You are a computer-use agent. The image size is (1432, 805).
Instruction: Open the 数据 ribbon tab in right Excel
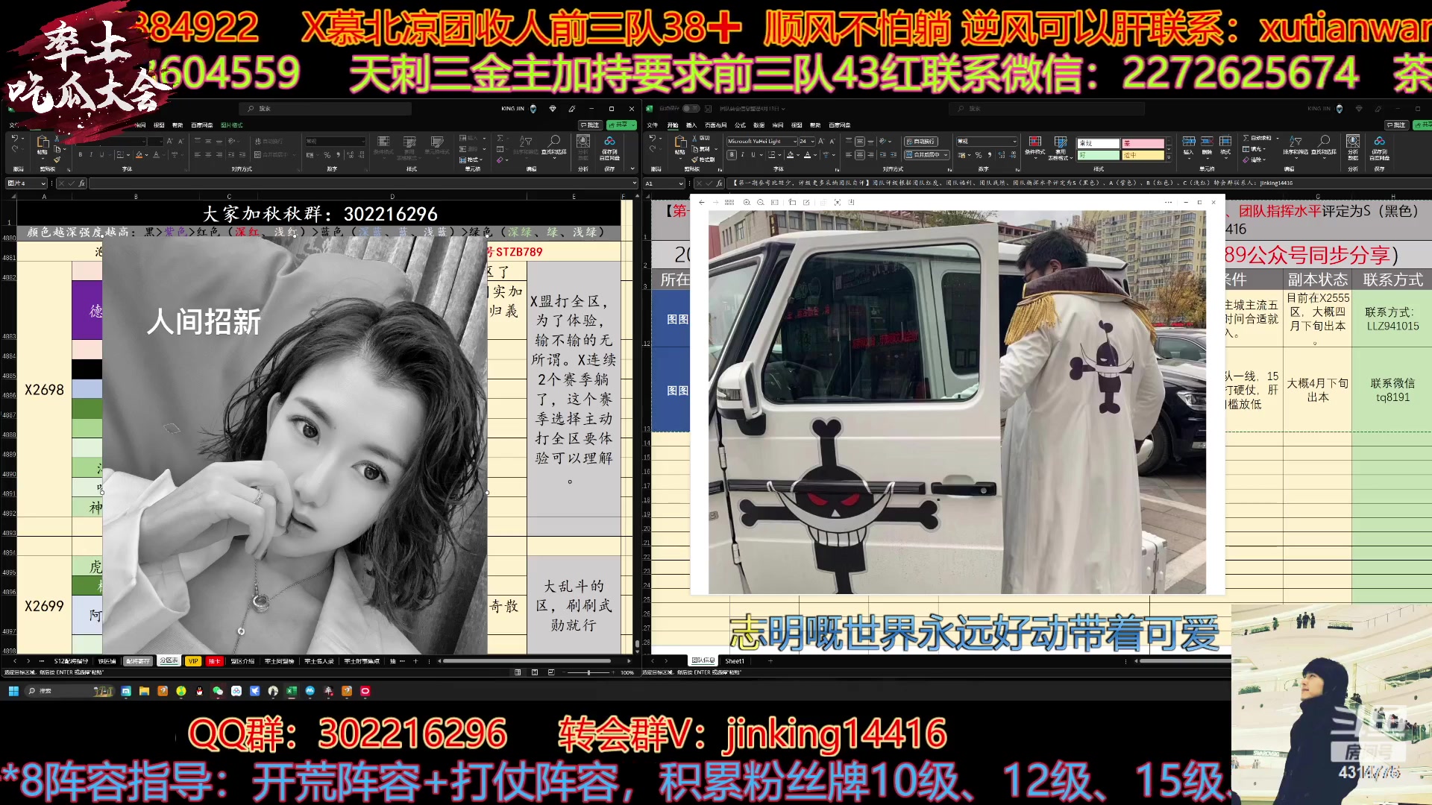tap(759, 125)
